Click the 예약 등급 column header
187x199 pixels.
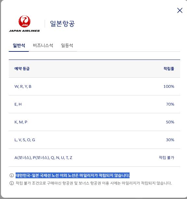coord(22,69)
